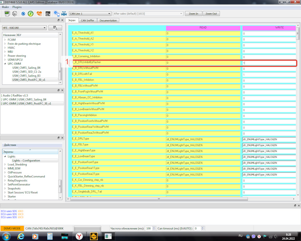
Task: Click the blue water tap icon
Action: coord(64,14)
